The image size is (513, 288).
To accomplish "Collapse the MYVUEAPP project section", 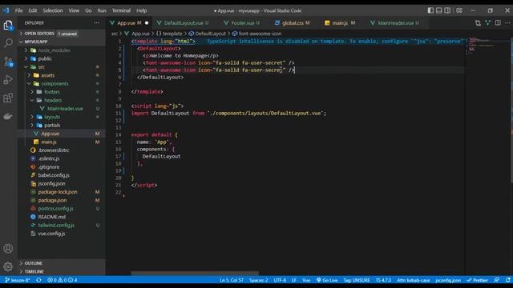I will pyautogui.click(x=62, y=42).
